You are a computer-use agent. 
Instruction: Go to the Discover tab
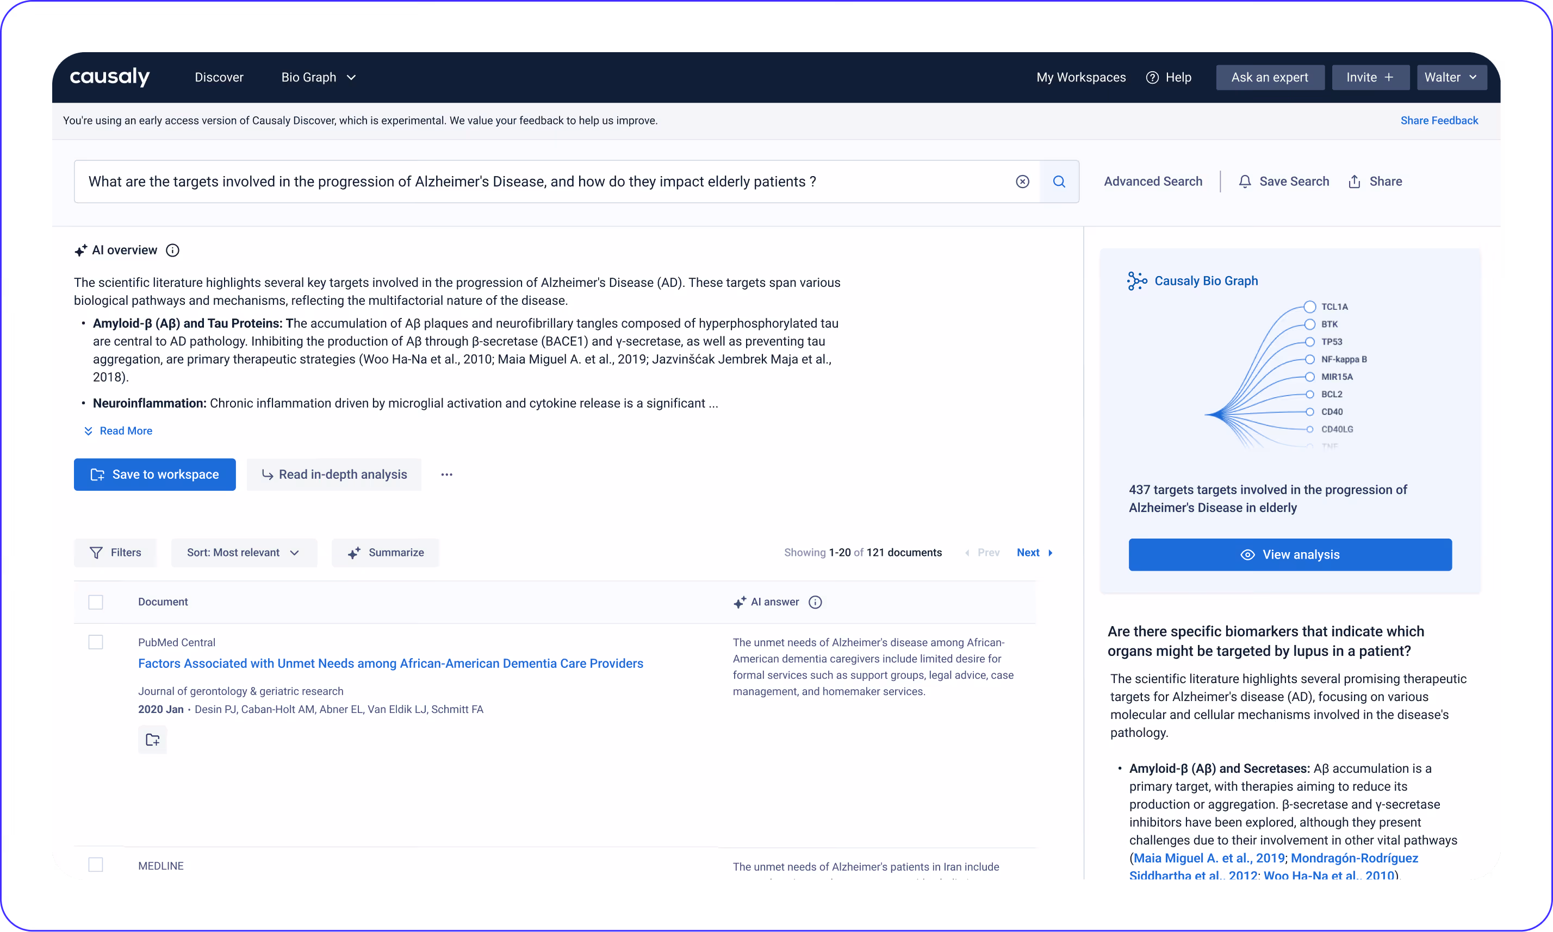tap(219, 77)
